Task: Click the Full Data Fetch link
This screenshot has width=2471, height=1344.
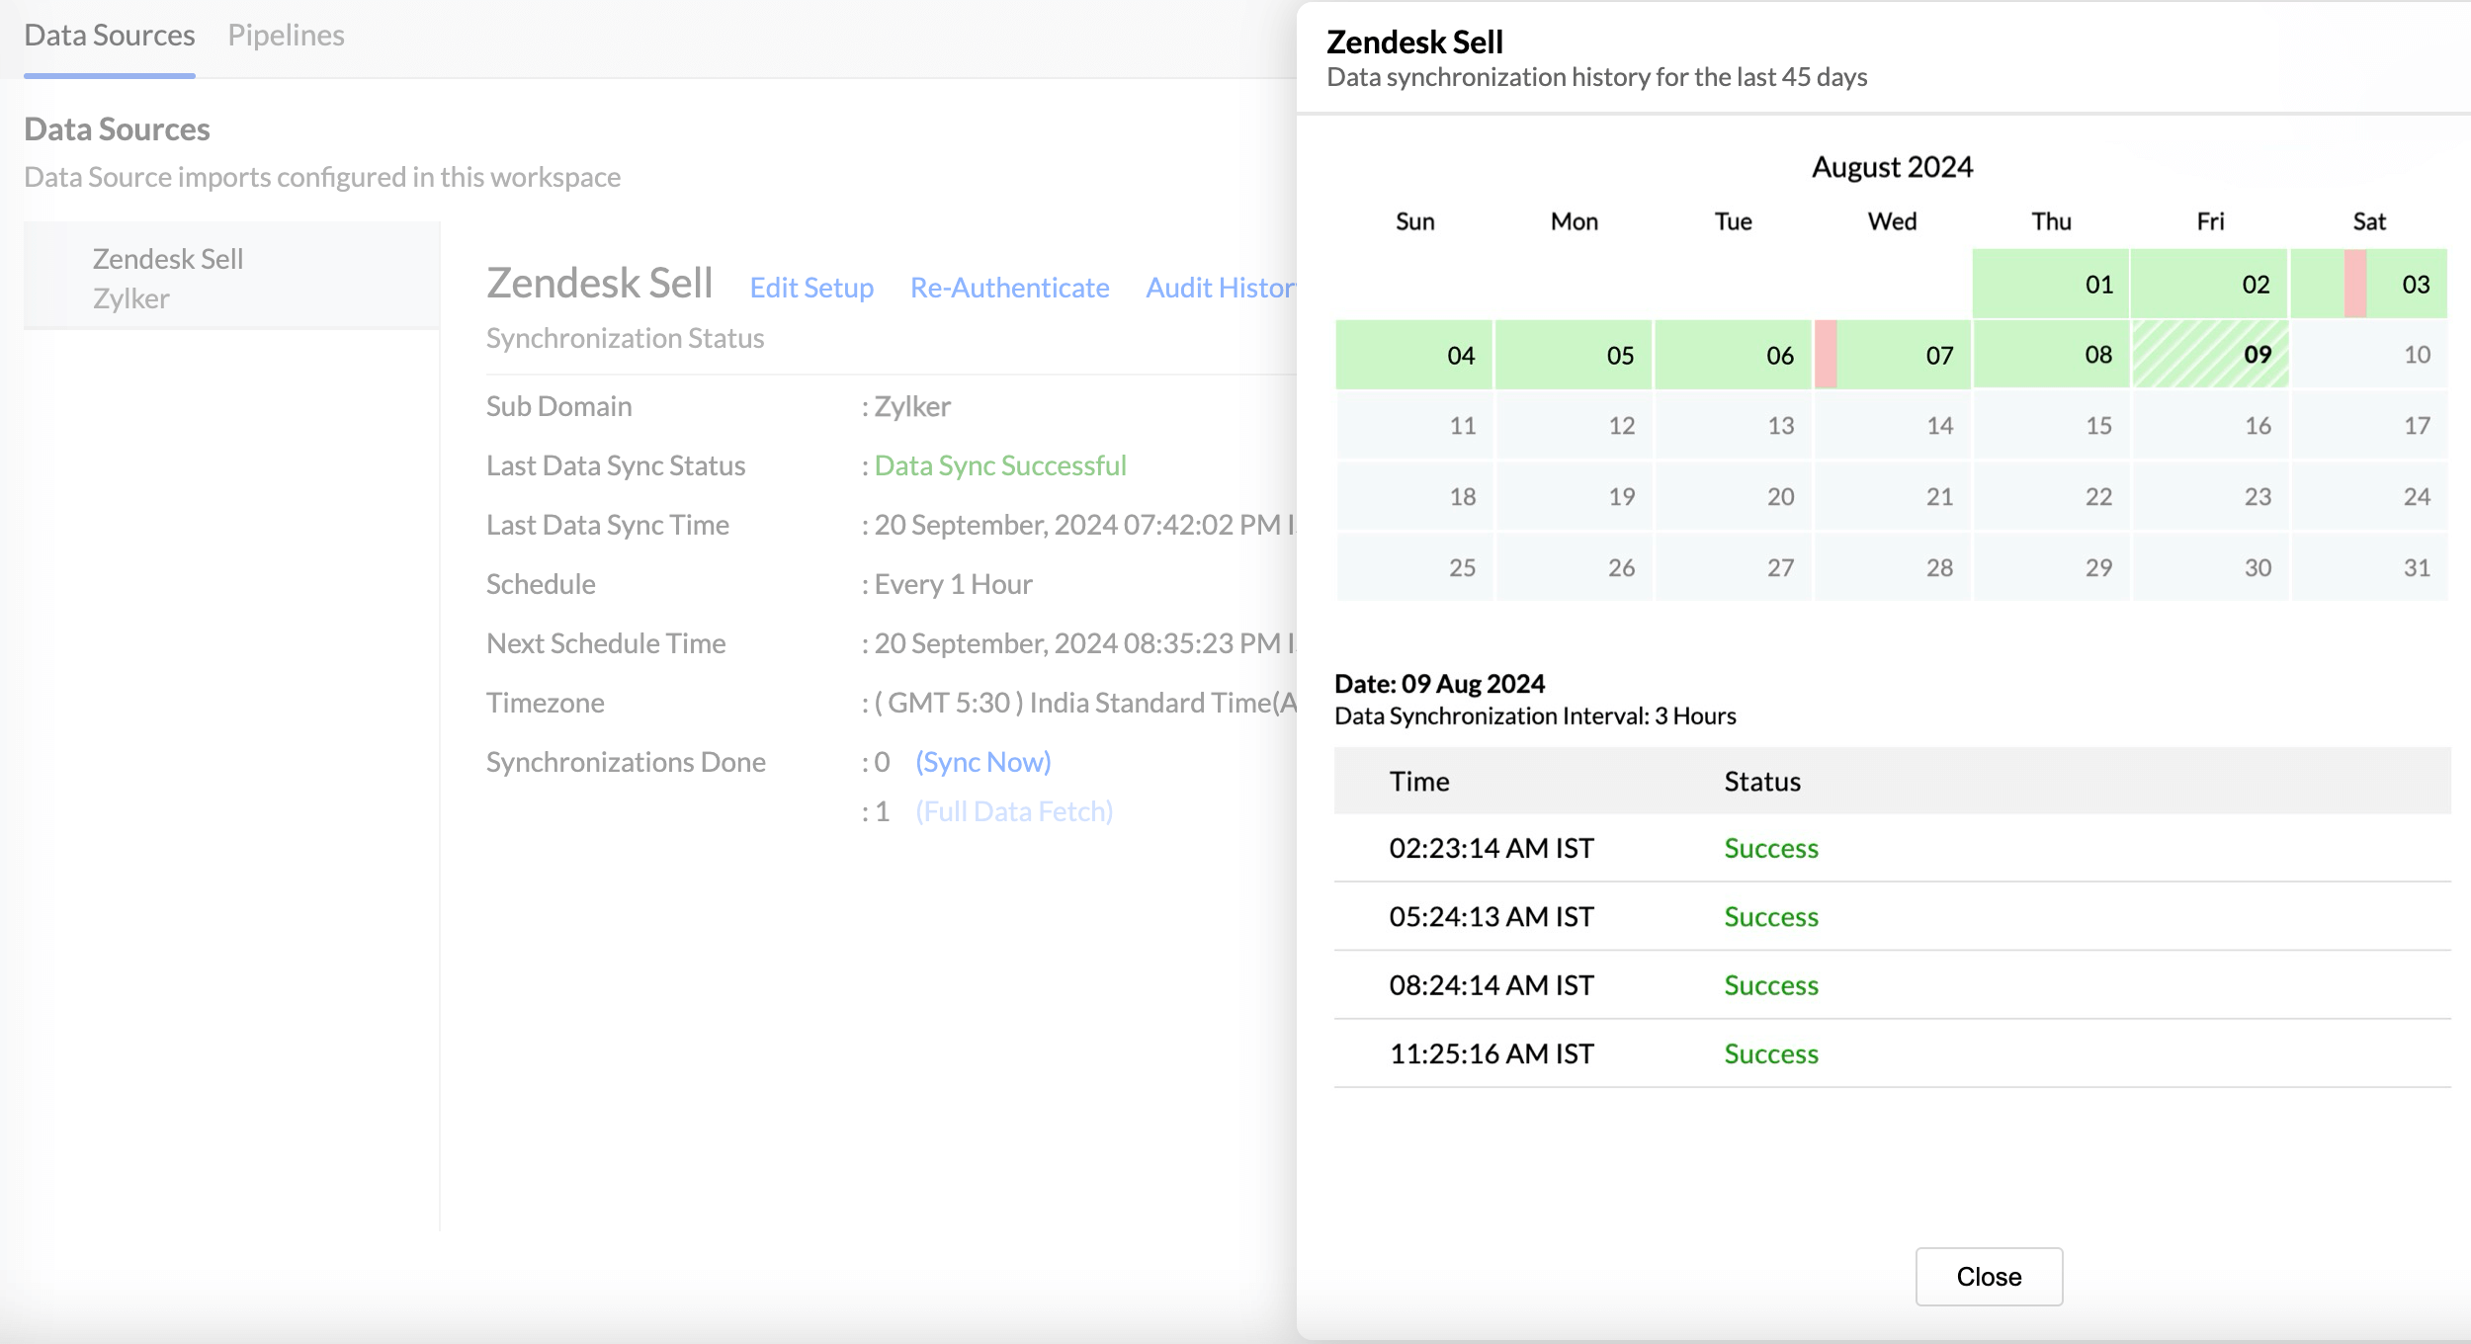Action: (x=1014, y=811)
